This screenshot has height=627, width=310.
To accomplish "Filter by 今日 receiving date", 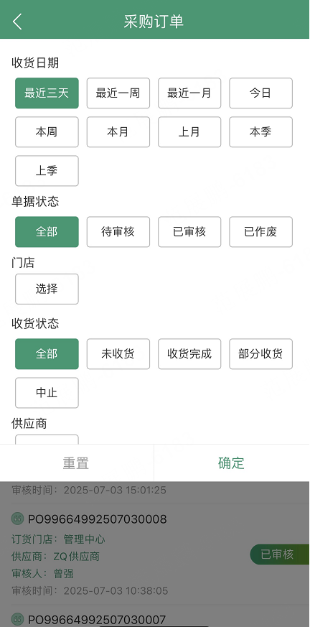I will coord(261,93).
